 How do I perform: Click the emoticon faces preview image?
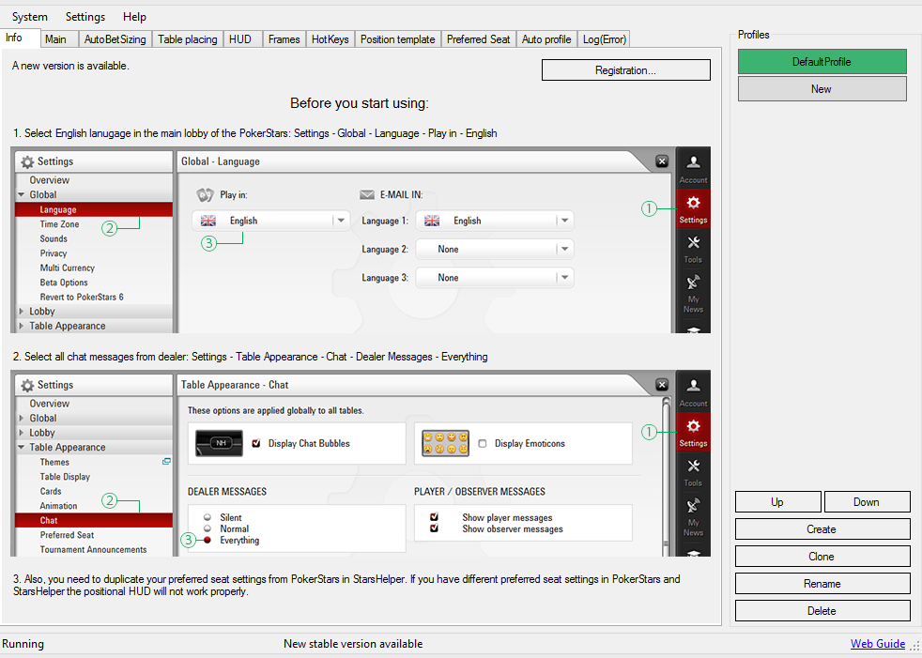pyautogui.click(x=446, y=443)
